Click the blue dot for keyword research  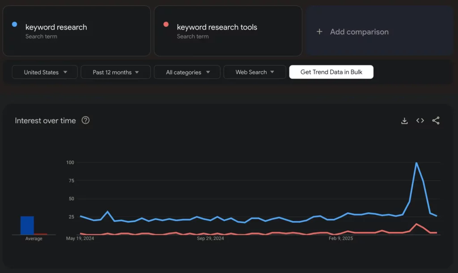click(14, 25)
